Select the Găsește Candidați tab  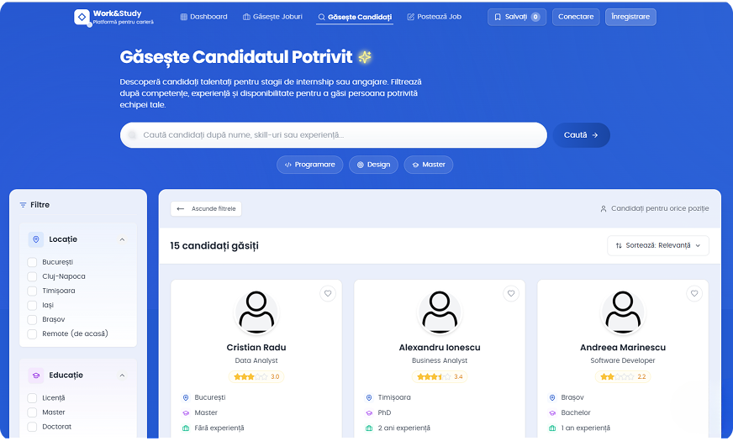pos(355,17)
